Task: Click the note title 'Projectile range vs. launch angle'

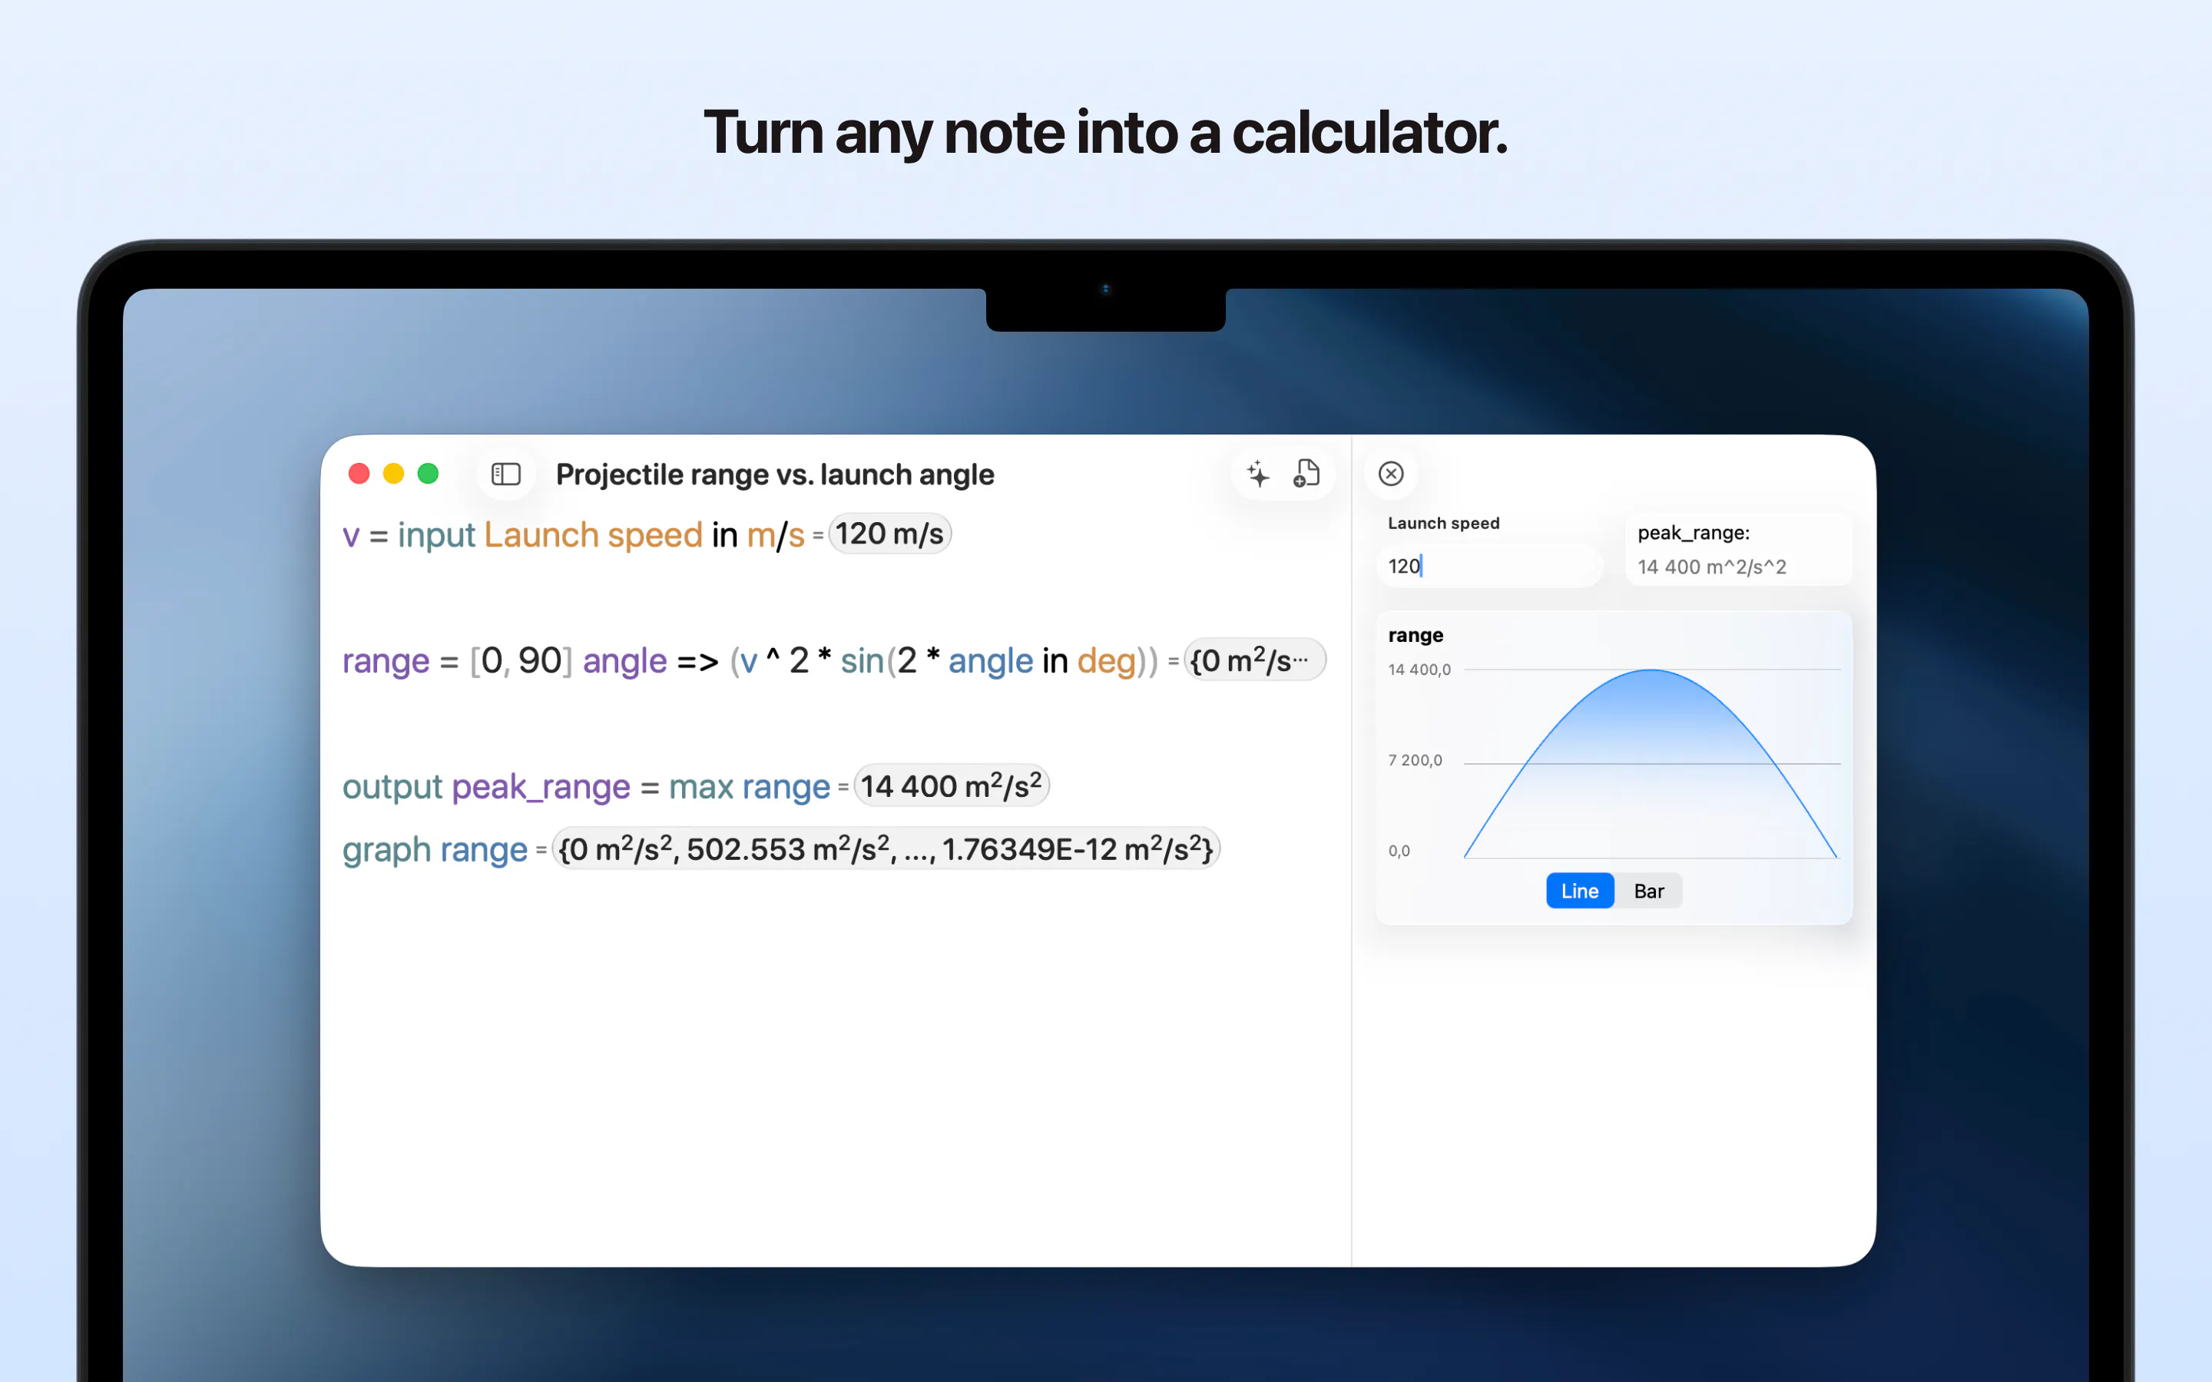Action: tap(774, 474)
